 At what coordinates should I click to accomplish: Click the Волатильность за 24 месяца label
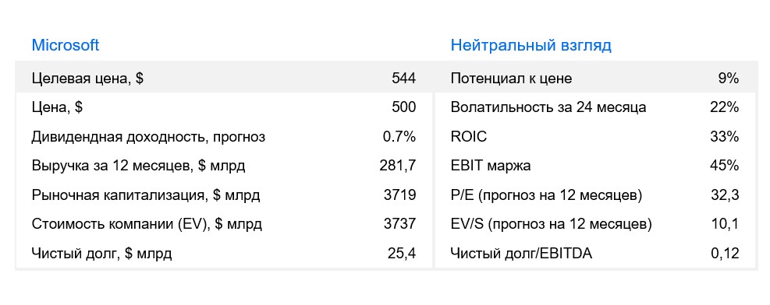coord(548,107)
